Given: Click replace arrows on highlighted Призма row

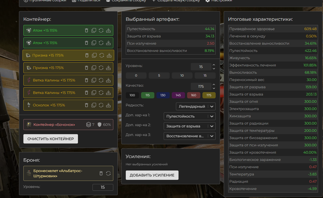Looking at the screenshot, I should (x=102, y=55).
